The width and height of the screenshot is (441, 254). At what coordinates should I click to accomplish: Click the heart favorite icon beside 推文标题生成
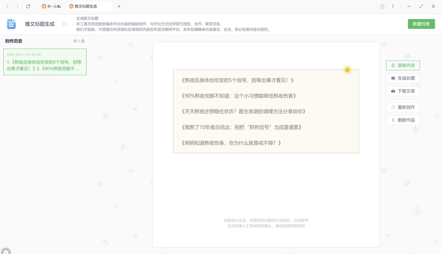click(x=64, y=24)
